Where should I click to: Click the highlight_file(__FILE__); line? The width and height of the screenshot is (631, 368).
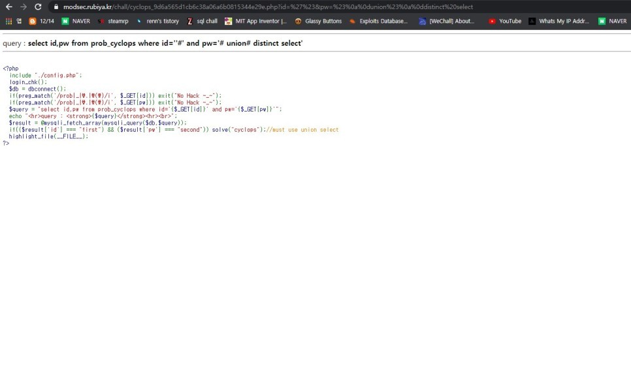[x=48, y=137]
